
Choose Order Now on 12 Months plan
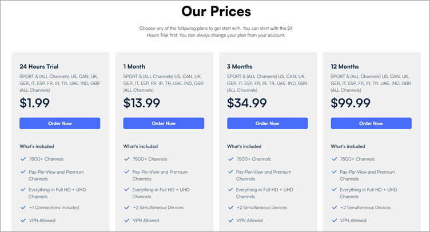click(x=371, y=123)
